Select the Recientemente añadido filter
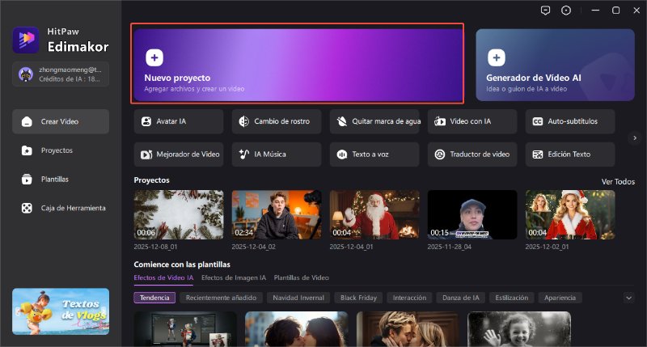 pyautogui.click(x=221, y=298)
